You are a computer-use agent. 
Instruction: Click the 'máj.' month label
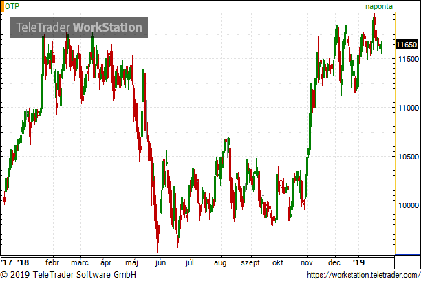133,262
